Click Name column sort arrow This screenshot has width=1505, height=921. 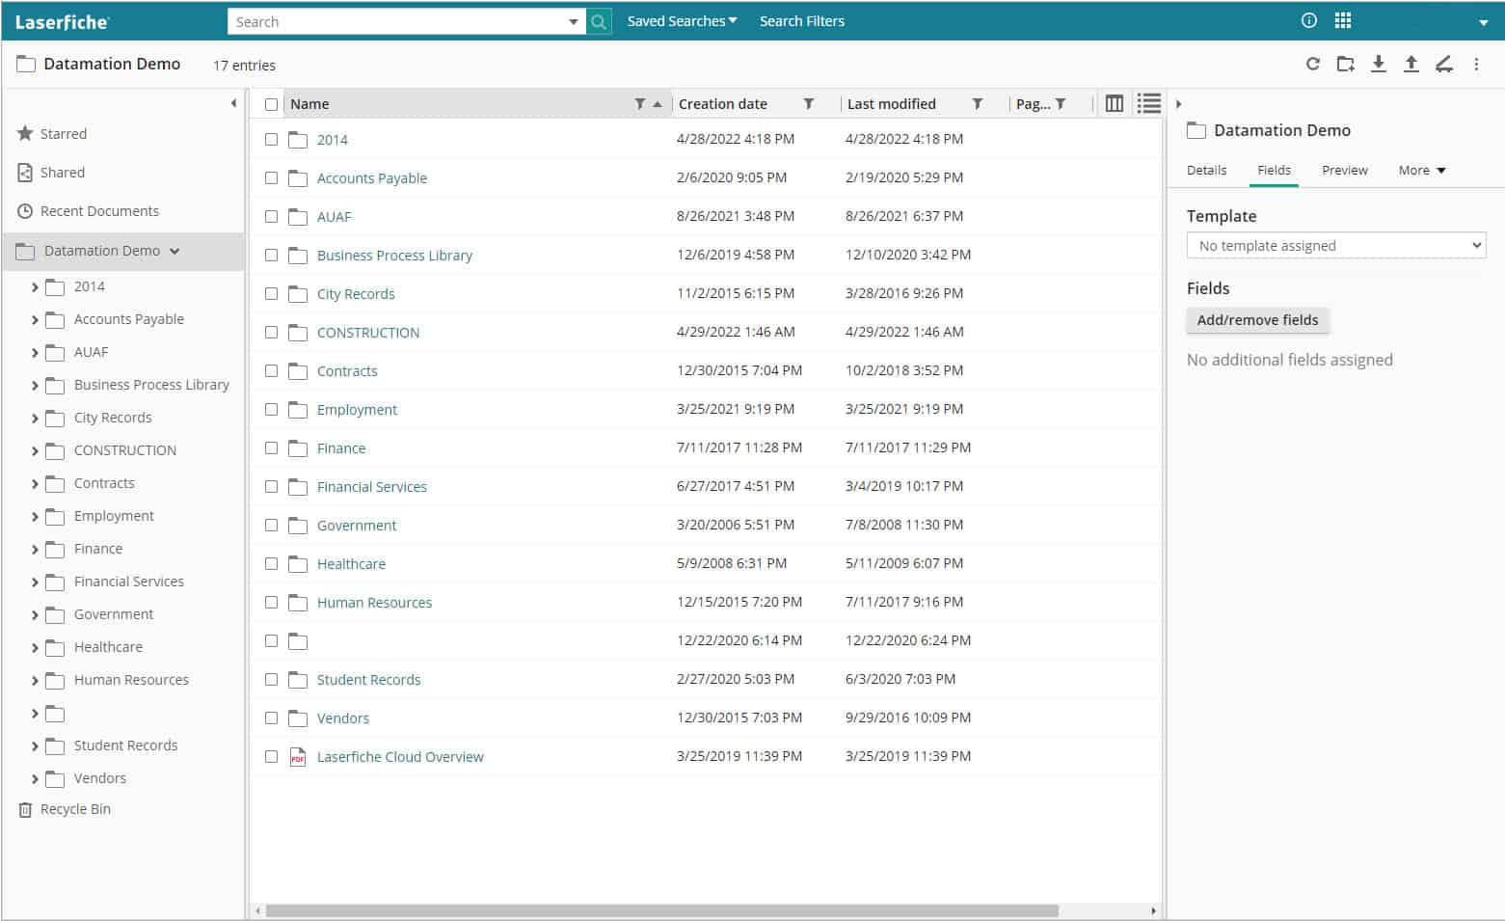658,104
